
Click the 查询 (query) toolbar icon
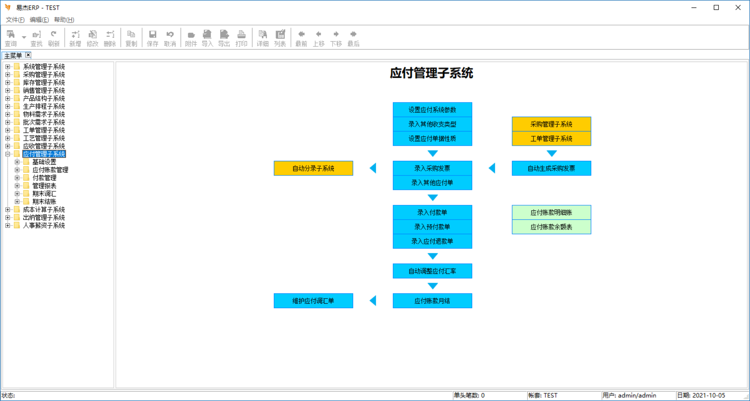(11, 39)
